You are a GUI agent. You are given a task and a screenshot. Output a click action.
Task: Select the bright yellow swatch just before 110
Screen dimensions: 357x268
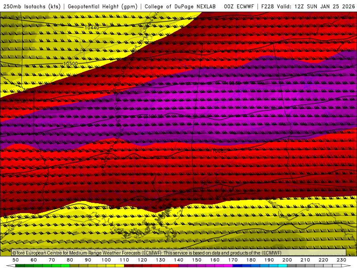120,266
